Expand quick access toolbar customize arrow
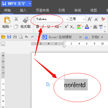 [x=38, y=37]
